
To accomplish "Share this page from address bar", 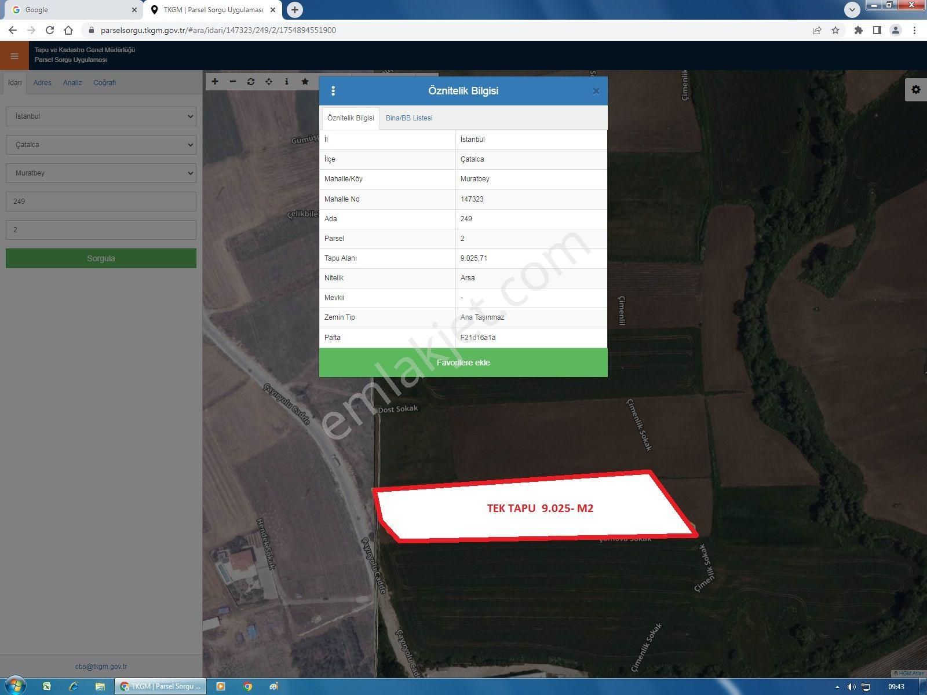I will 817,30.
